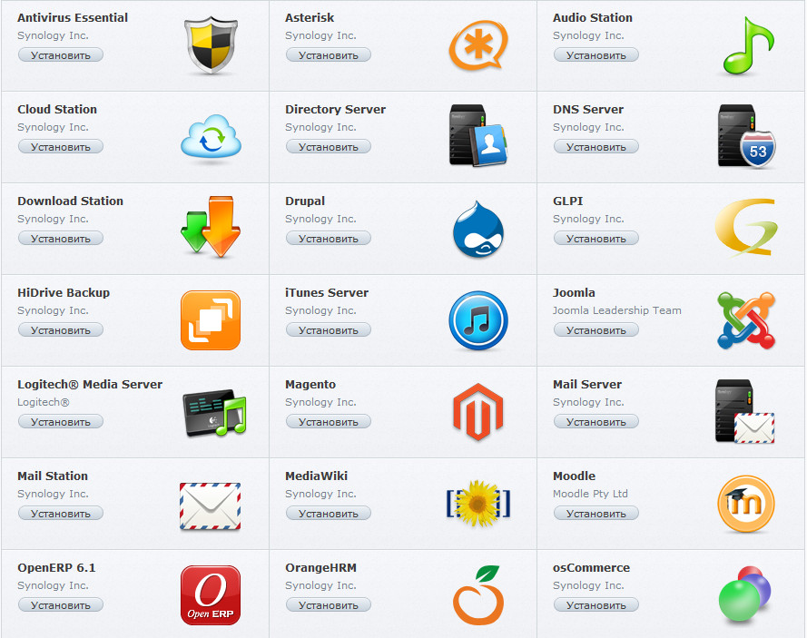Click Установить under DNS Server

coord(596,147)
